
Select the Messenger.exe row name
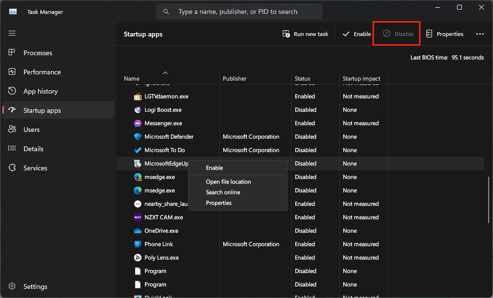[163, 123]
